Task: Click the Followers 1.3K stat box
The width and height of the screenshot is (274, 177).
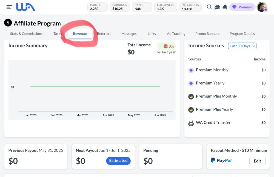Action: (x=166, y=7)
